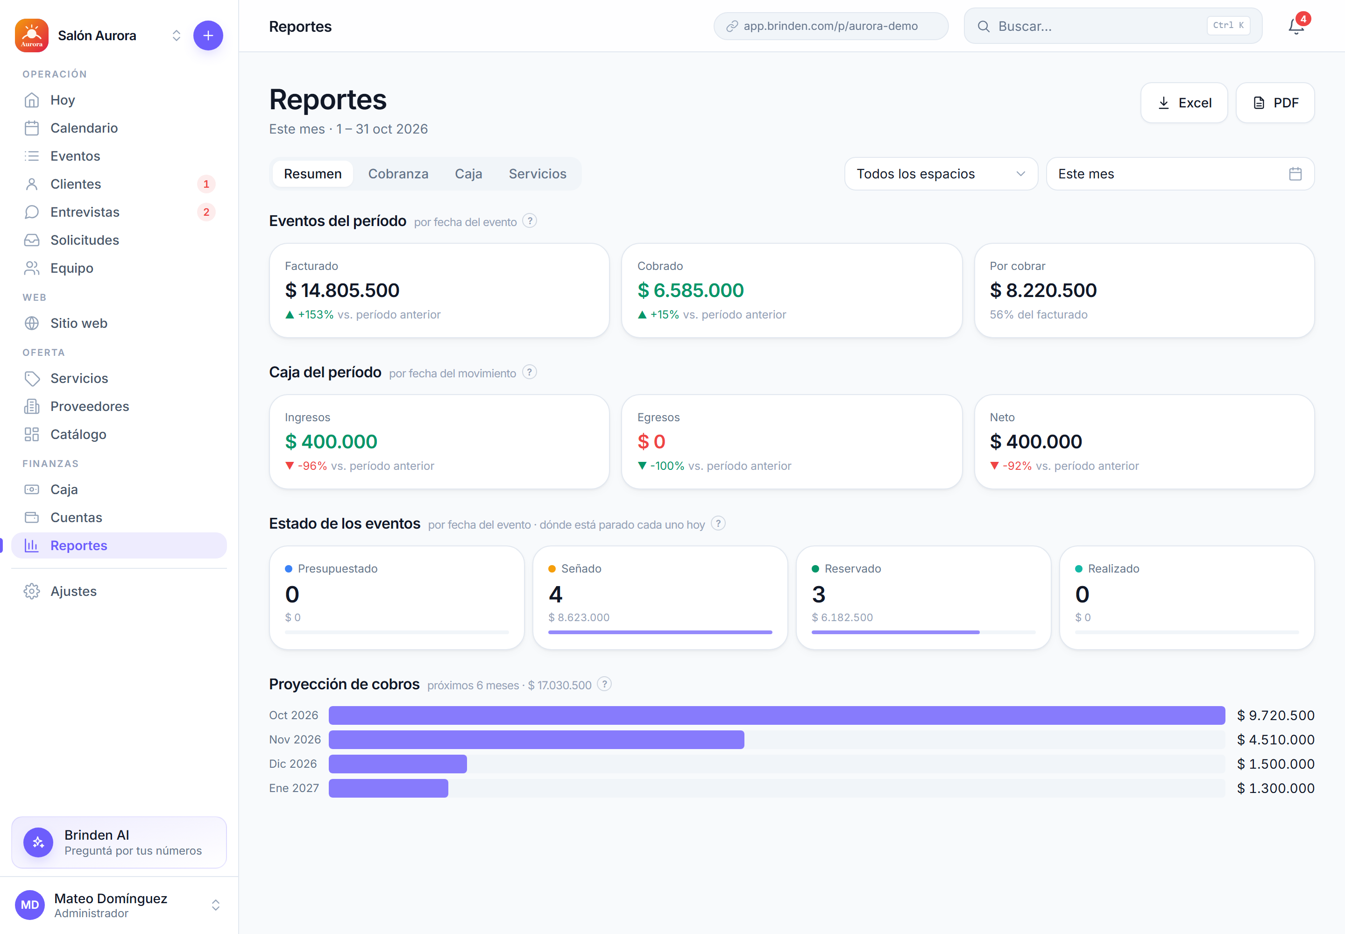Open Entrevistas section
Viewport: 1345px width, 934px height.
coord(119,212)
